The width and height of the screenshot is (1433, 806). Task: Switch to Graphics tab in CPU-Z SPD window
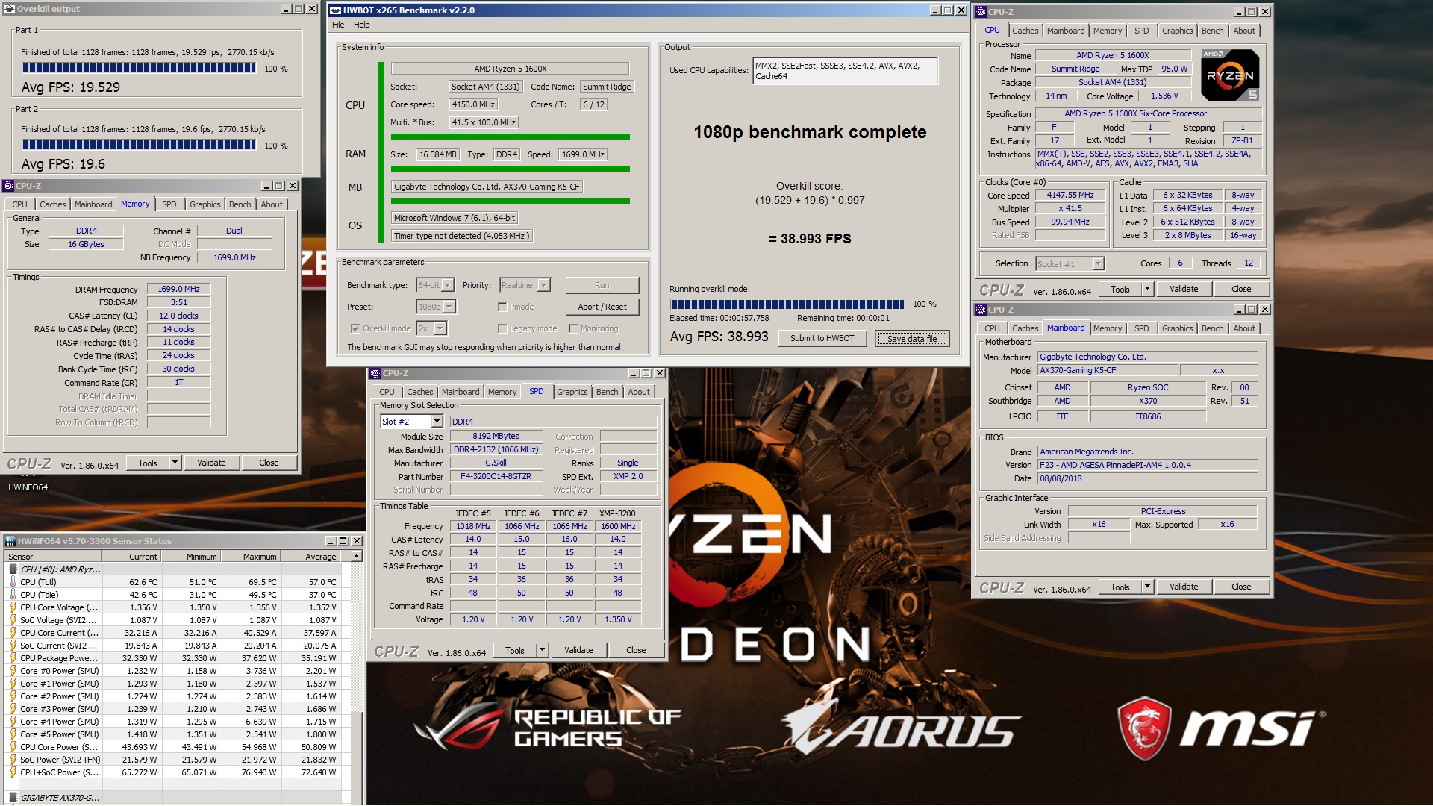click(x=572, y=392)
